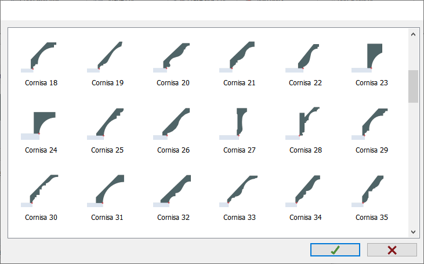The height and width of the screenshot is (264, 424).
Task: Choose the Cornisa 19 molding profile
Action: pos(107,57)
